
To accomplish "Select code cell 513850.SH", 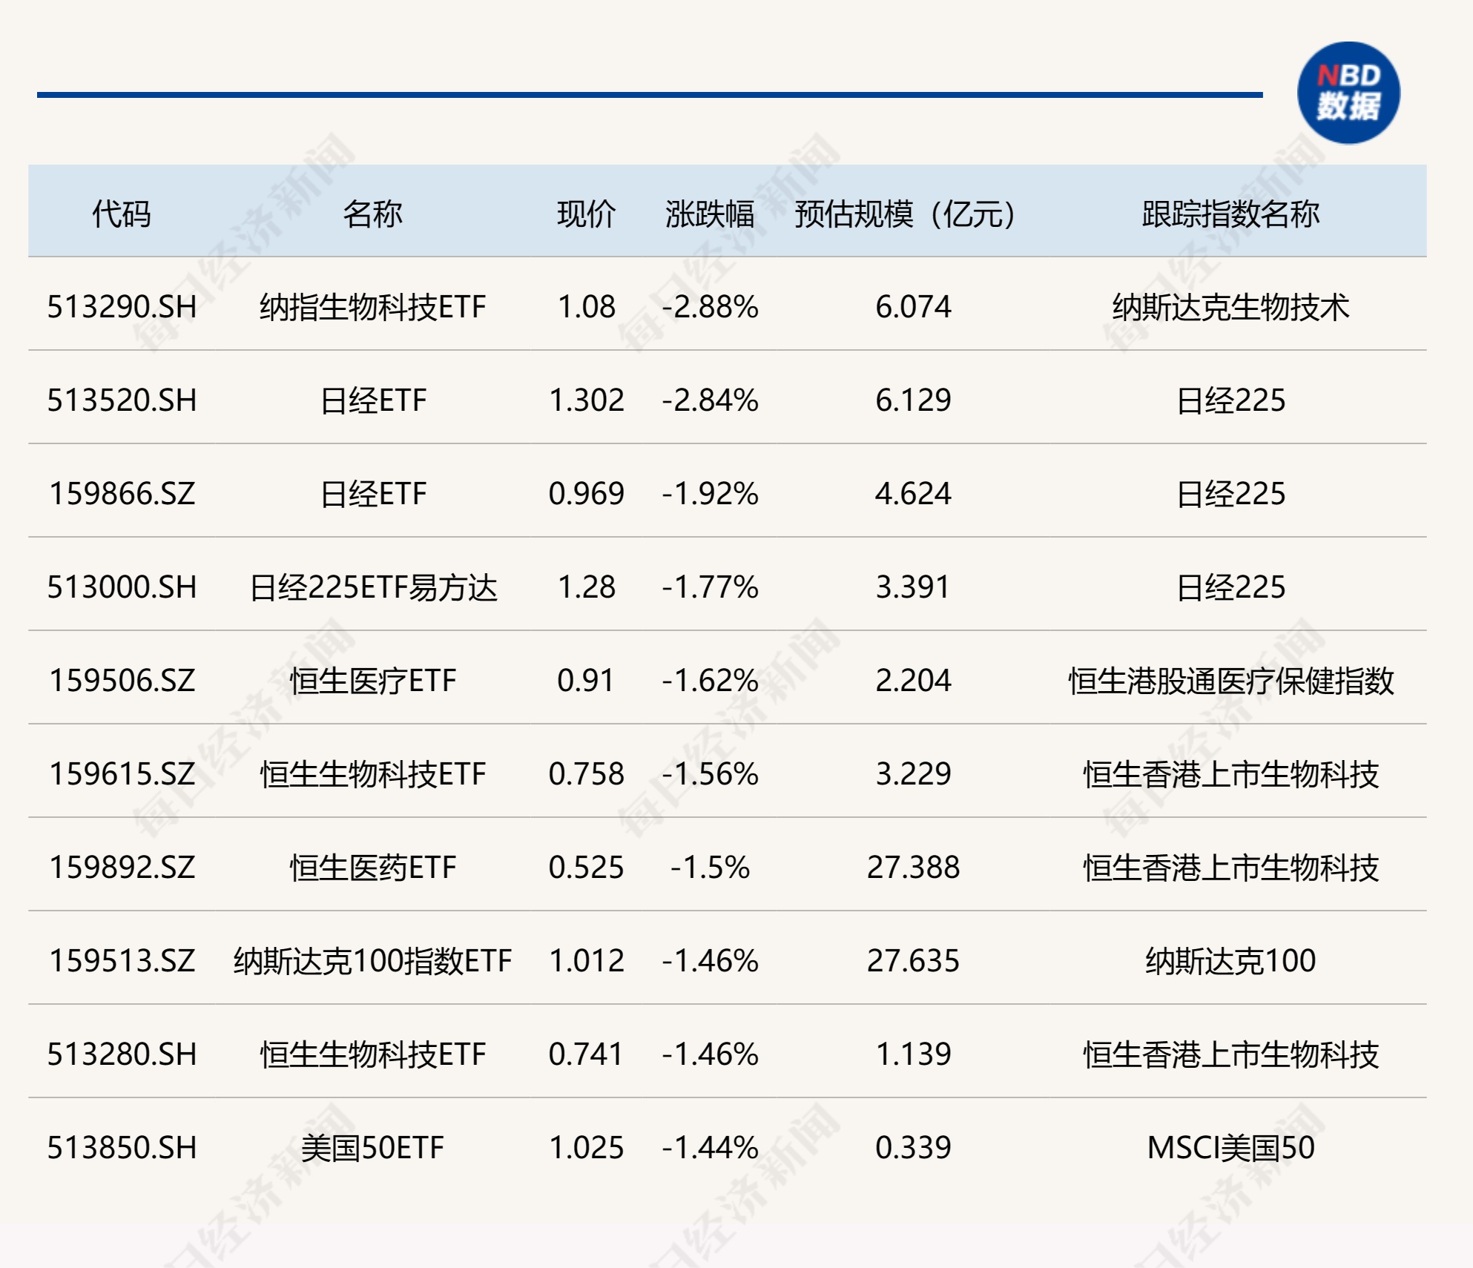I will point(122,1148).
